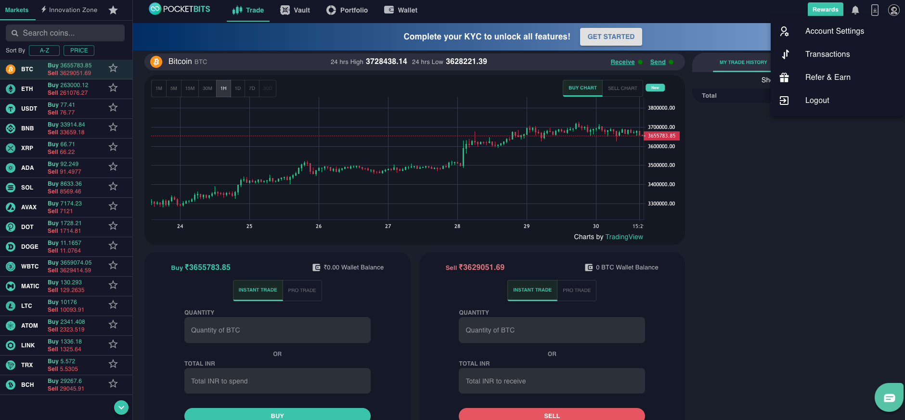This screenshot has width=905, height=420.
Task: Click the INR wallet balance icon
Action: point(316,267)
